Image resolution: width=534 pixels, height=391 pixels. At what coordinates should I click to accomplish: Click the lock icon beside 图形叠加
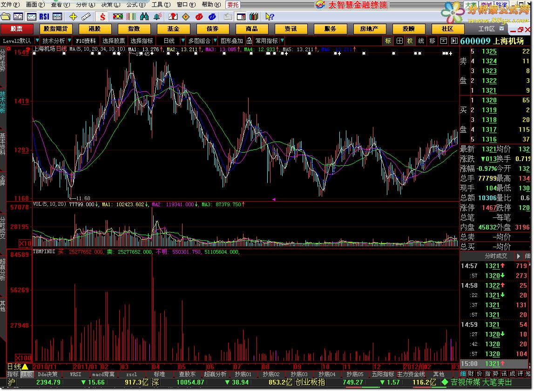coord(249,41)
